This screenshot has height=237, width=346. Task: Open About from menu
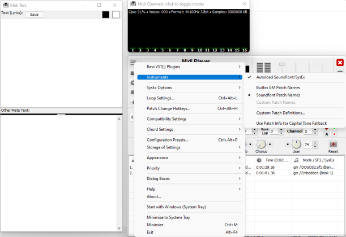pos(190,196)
